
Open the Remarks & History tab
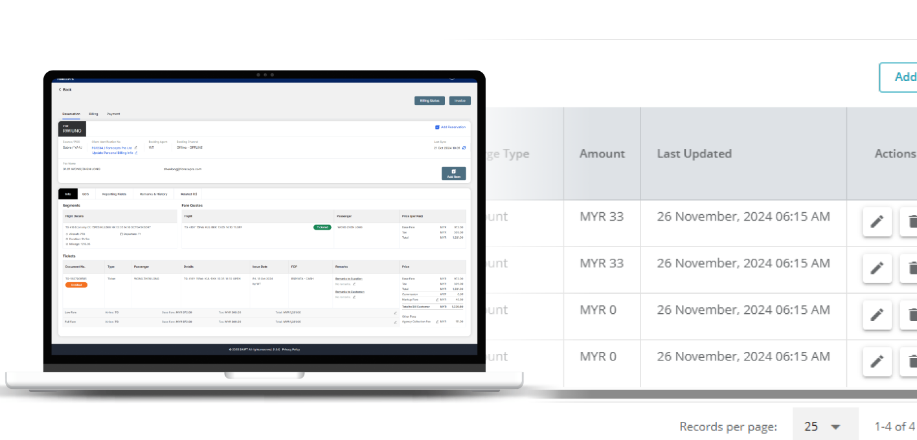click(x=153, y=194)
